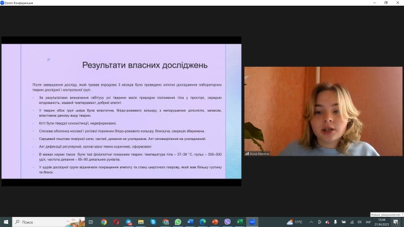Open Microsoft Edge from the taskbar
Image resolution: width=404 pixels, height=227 pixels.
click(203, 222)
